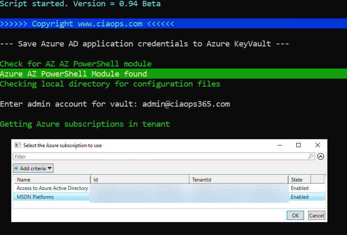Minimize the subscription selection dialog
This screenshot has height=235, width=347.
(x=279, y=145)
